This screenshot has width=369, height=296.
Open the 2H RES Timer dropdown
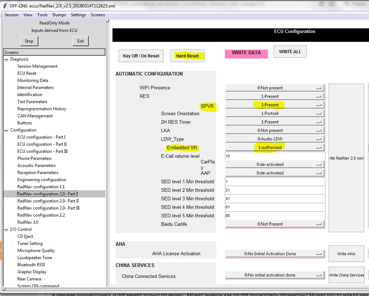point(275,122)
